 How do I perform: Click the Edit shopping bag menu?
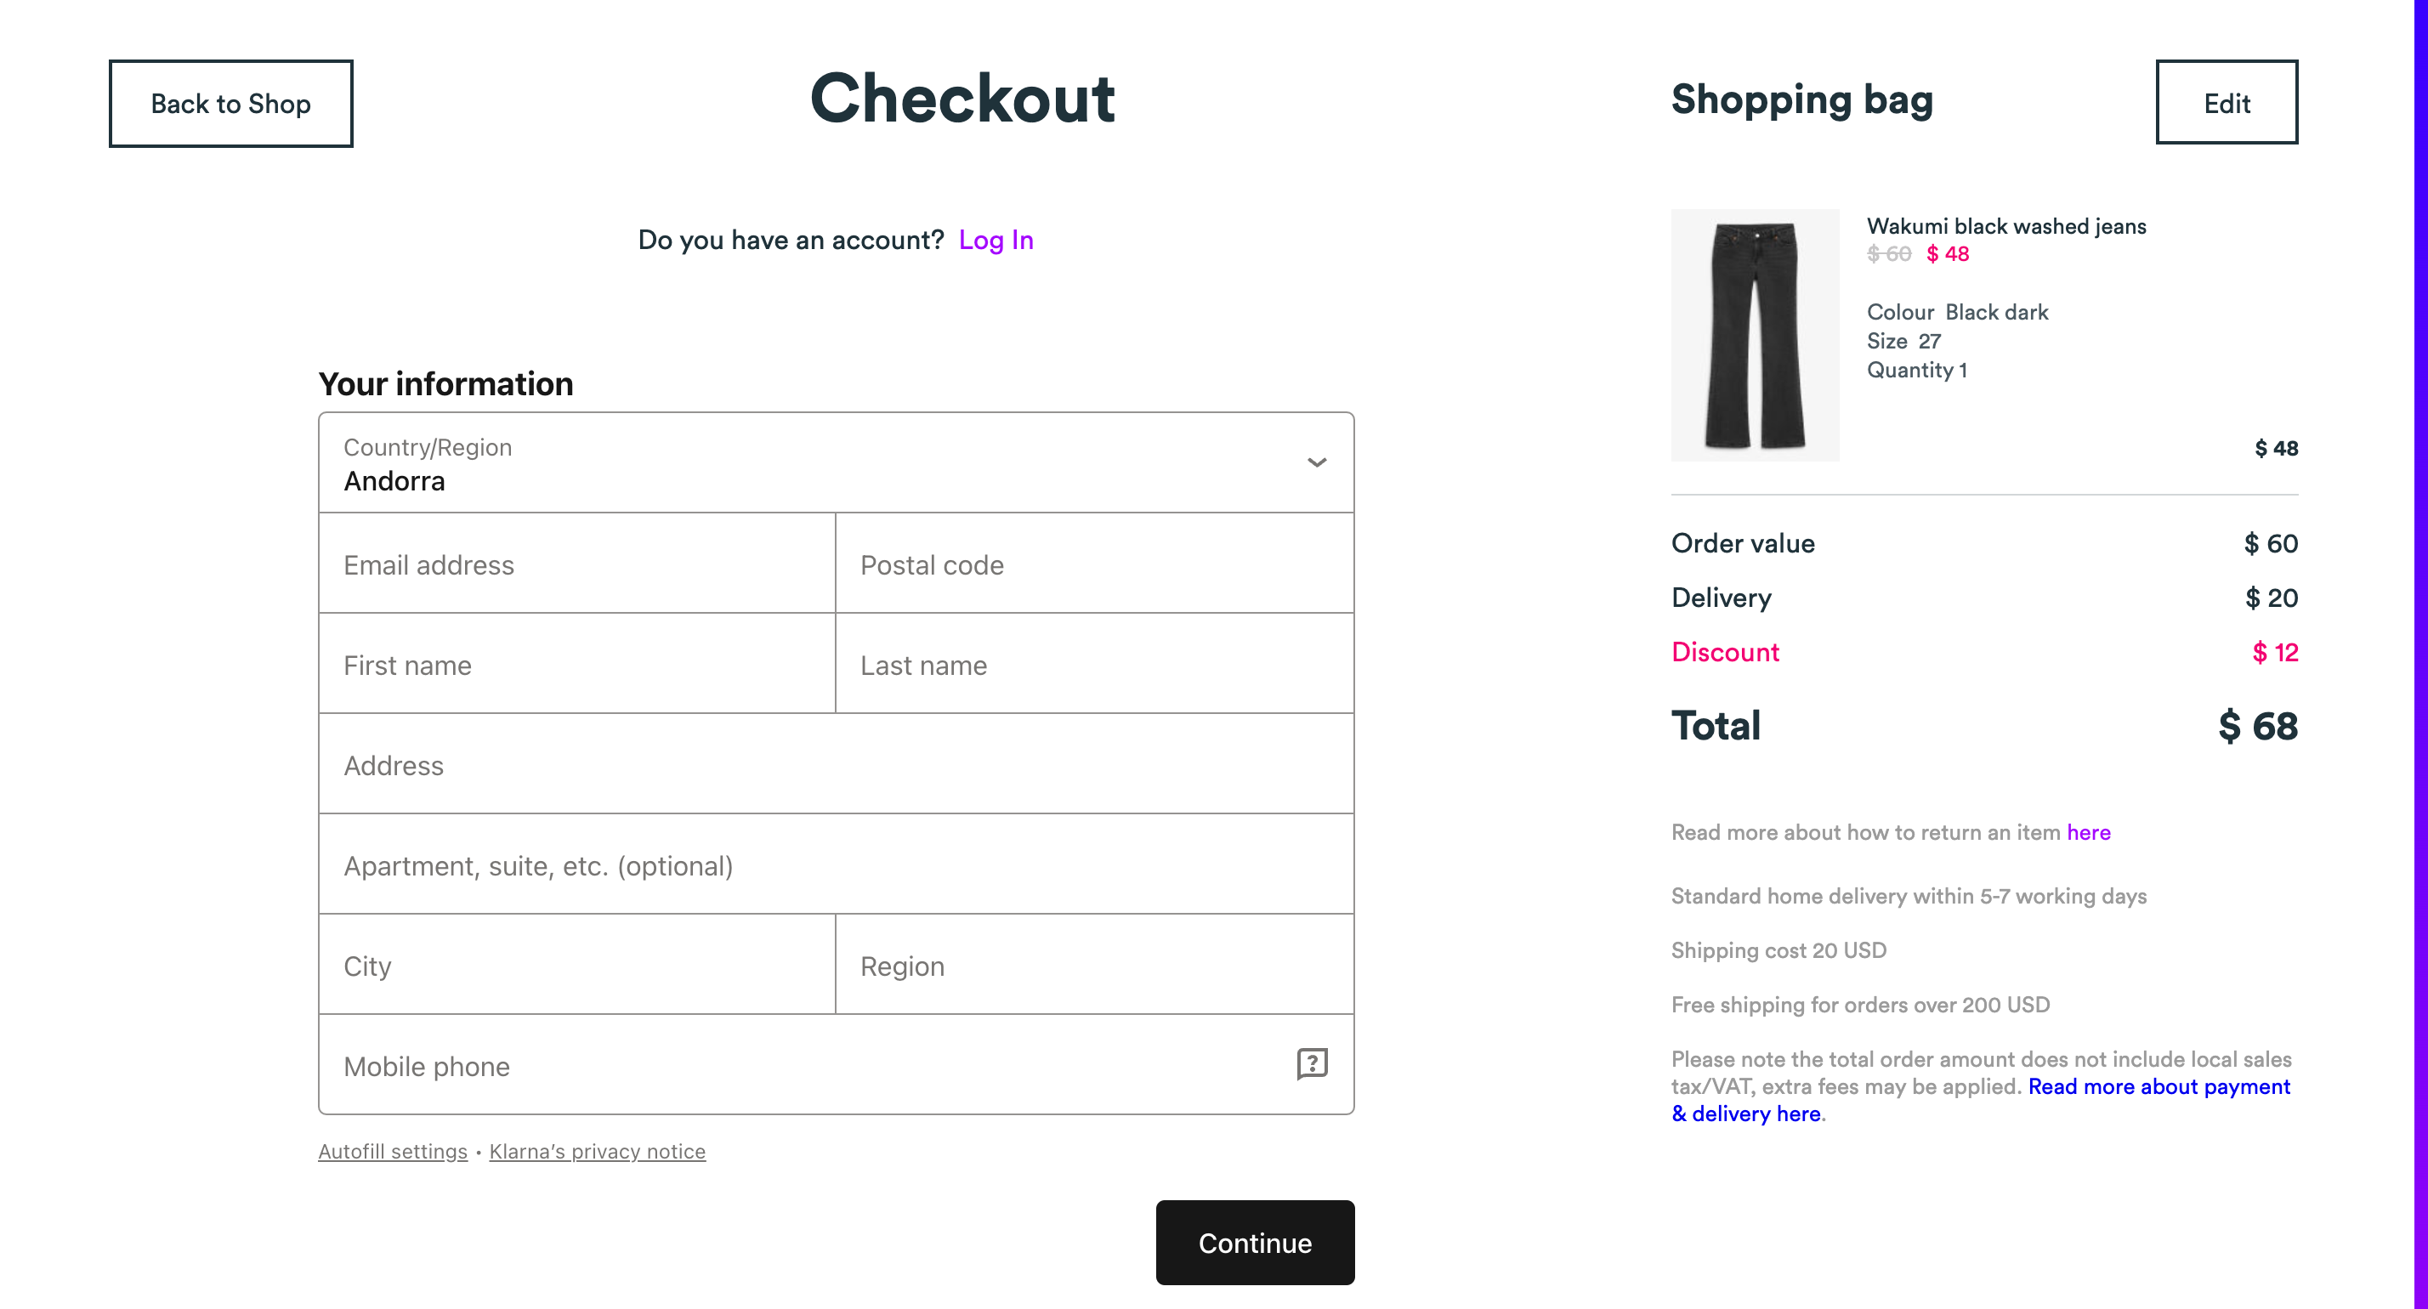[x=2228, y=100]
